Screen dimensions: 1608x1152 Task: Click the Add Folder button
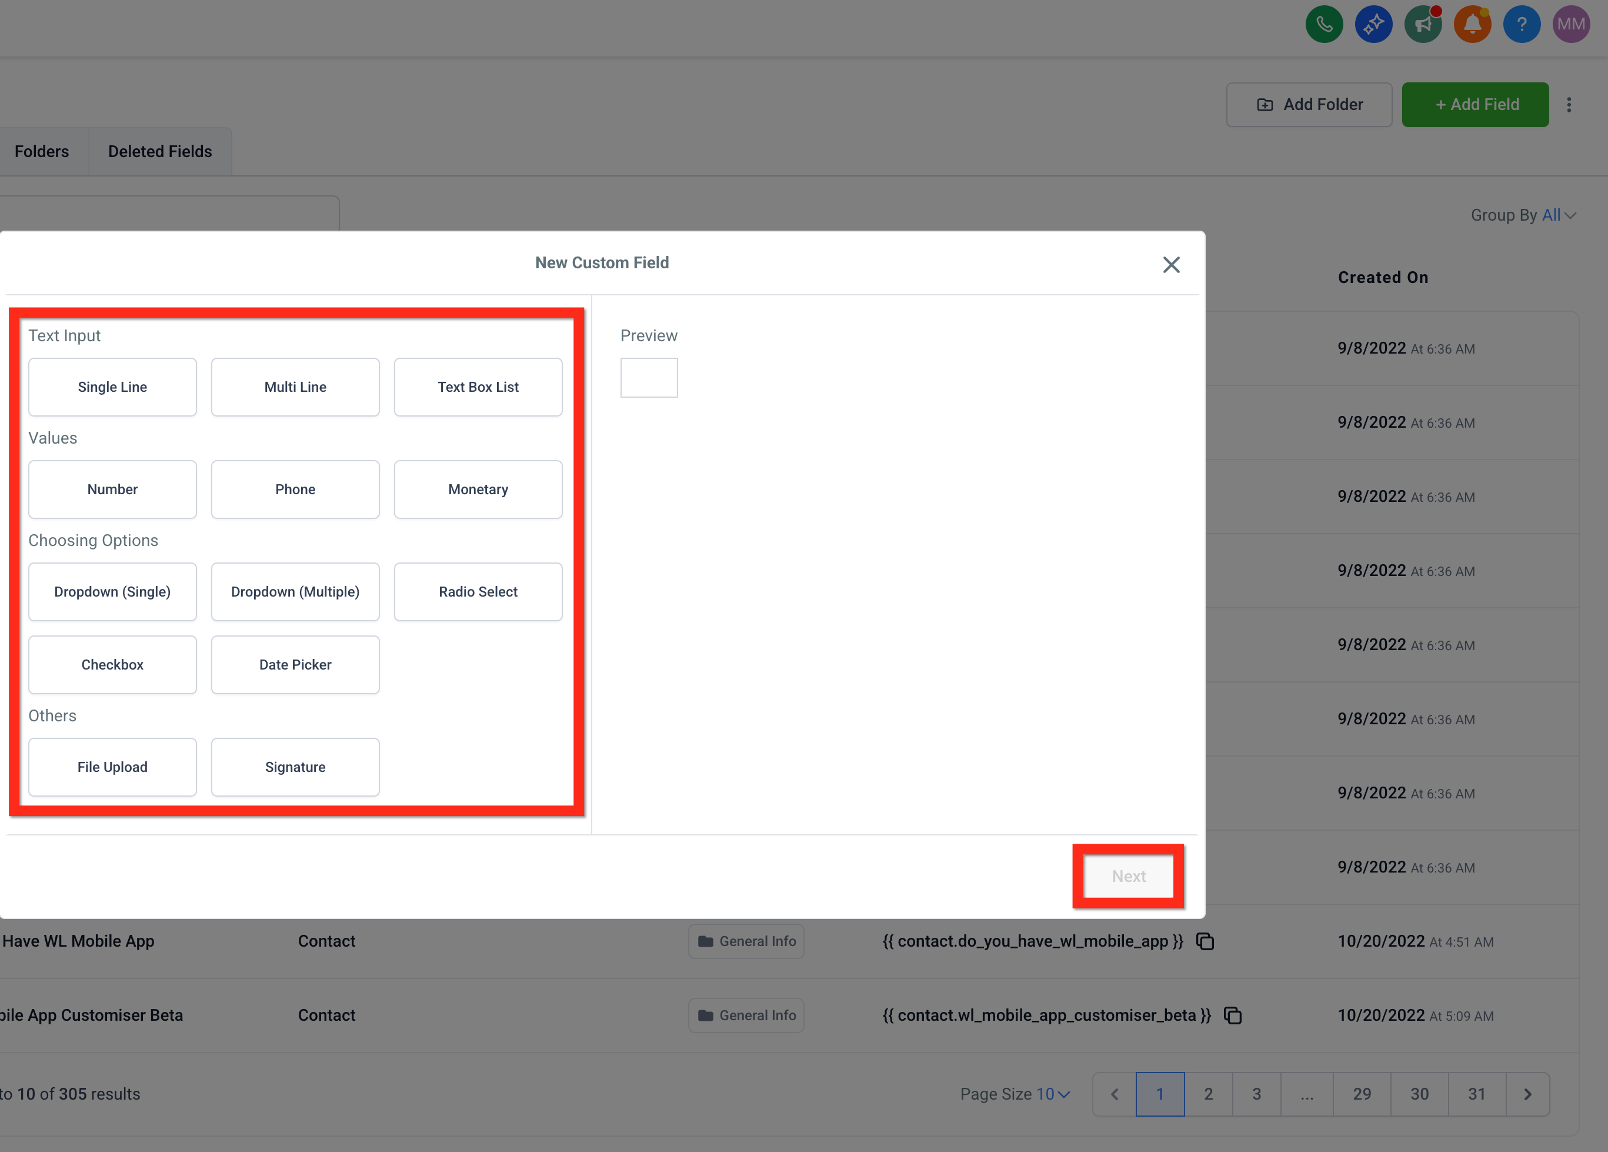tap(1309, 105)
